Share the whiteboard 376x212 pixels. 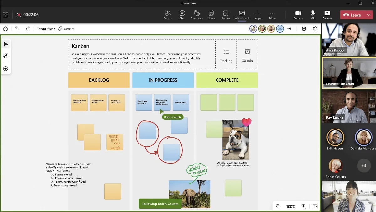(304, 29)
